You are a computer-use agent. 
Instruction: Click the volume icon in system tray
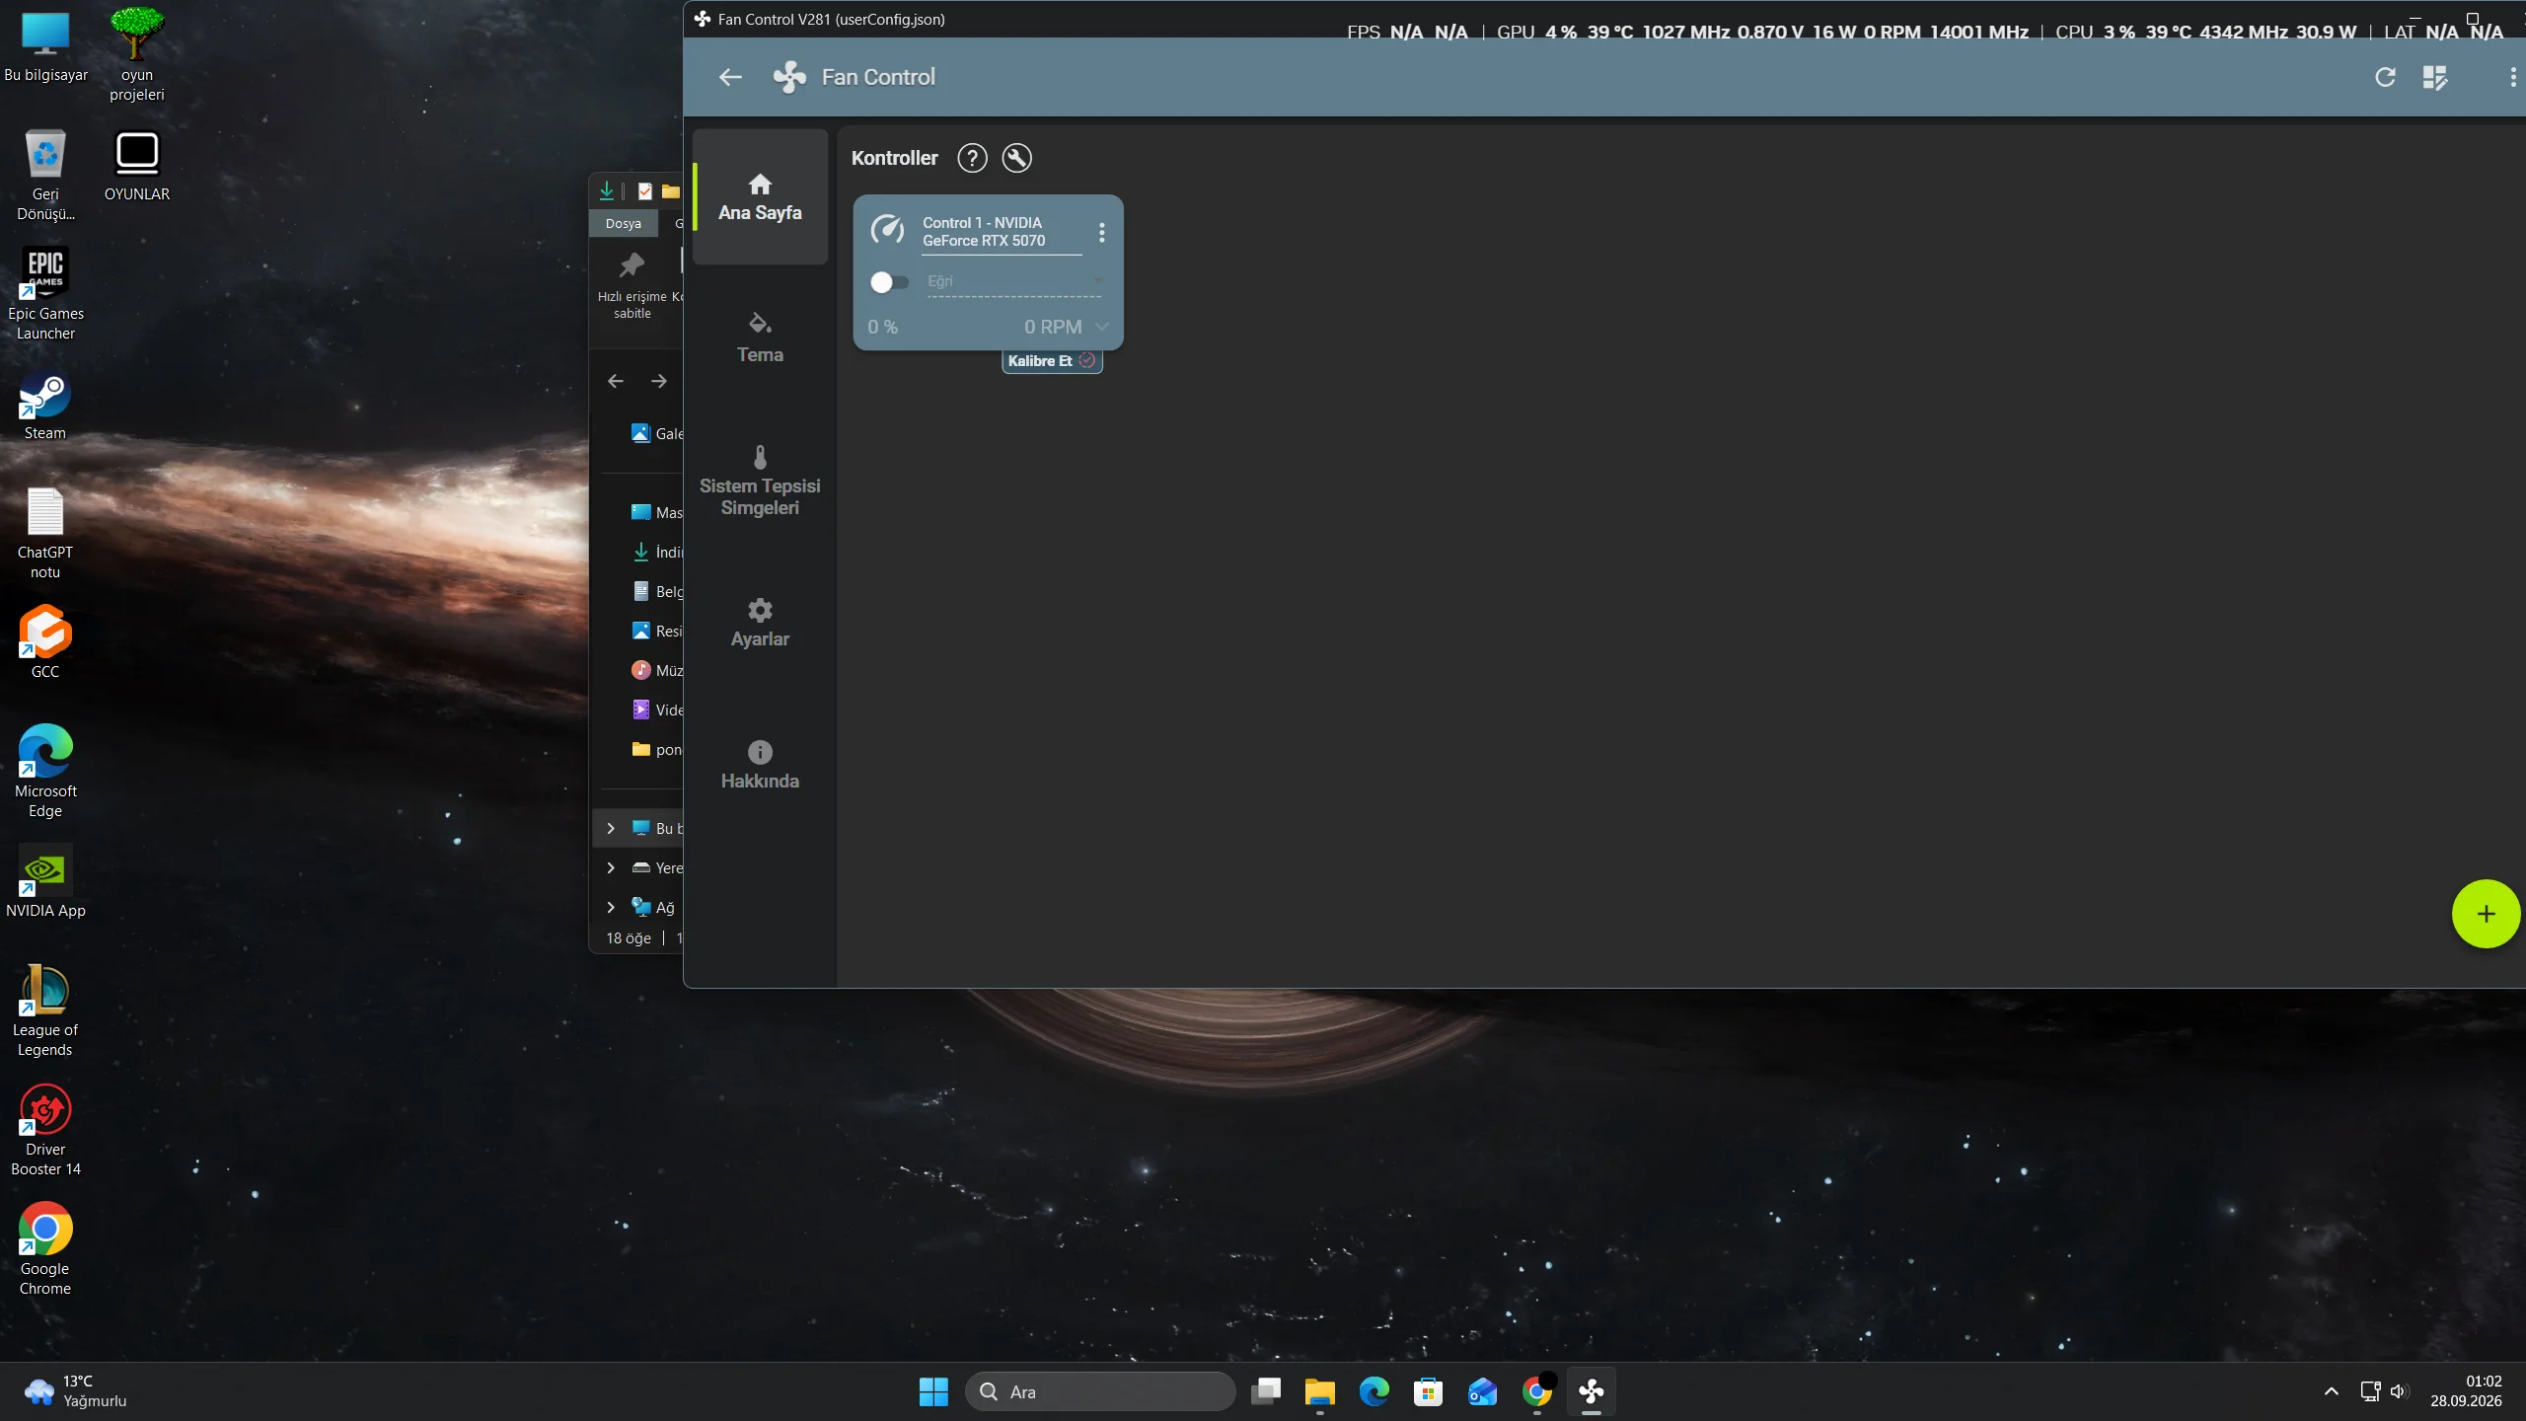tap(2400, 1391)
